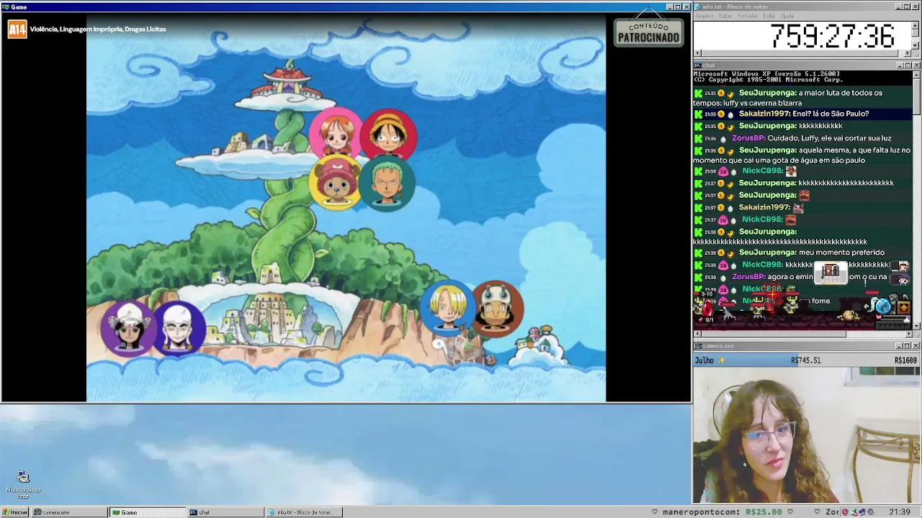The image size is (922, 518).
Task: Open the Iniciar start menu
Action: [15, 512]
